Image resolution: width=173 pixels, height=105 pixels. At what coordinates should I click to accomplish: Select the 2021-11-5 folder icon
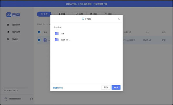click(x=57, y=40)
